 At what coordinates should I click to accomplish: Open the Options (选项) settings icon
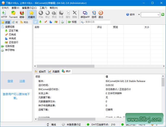pos(94,14)
